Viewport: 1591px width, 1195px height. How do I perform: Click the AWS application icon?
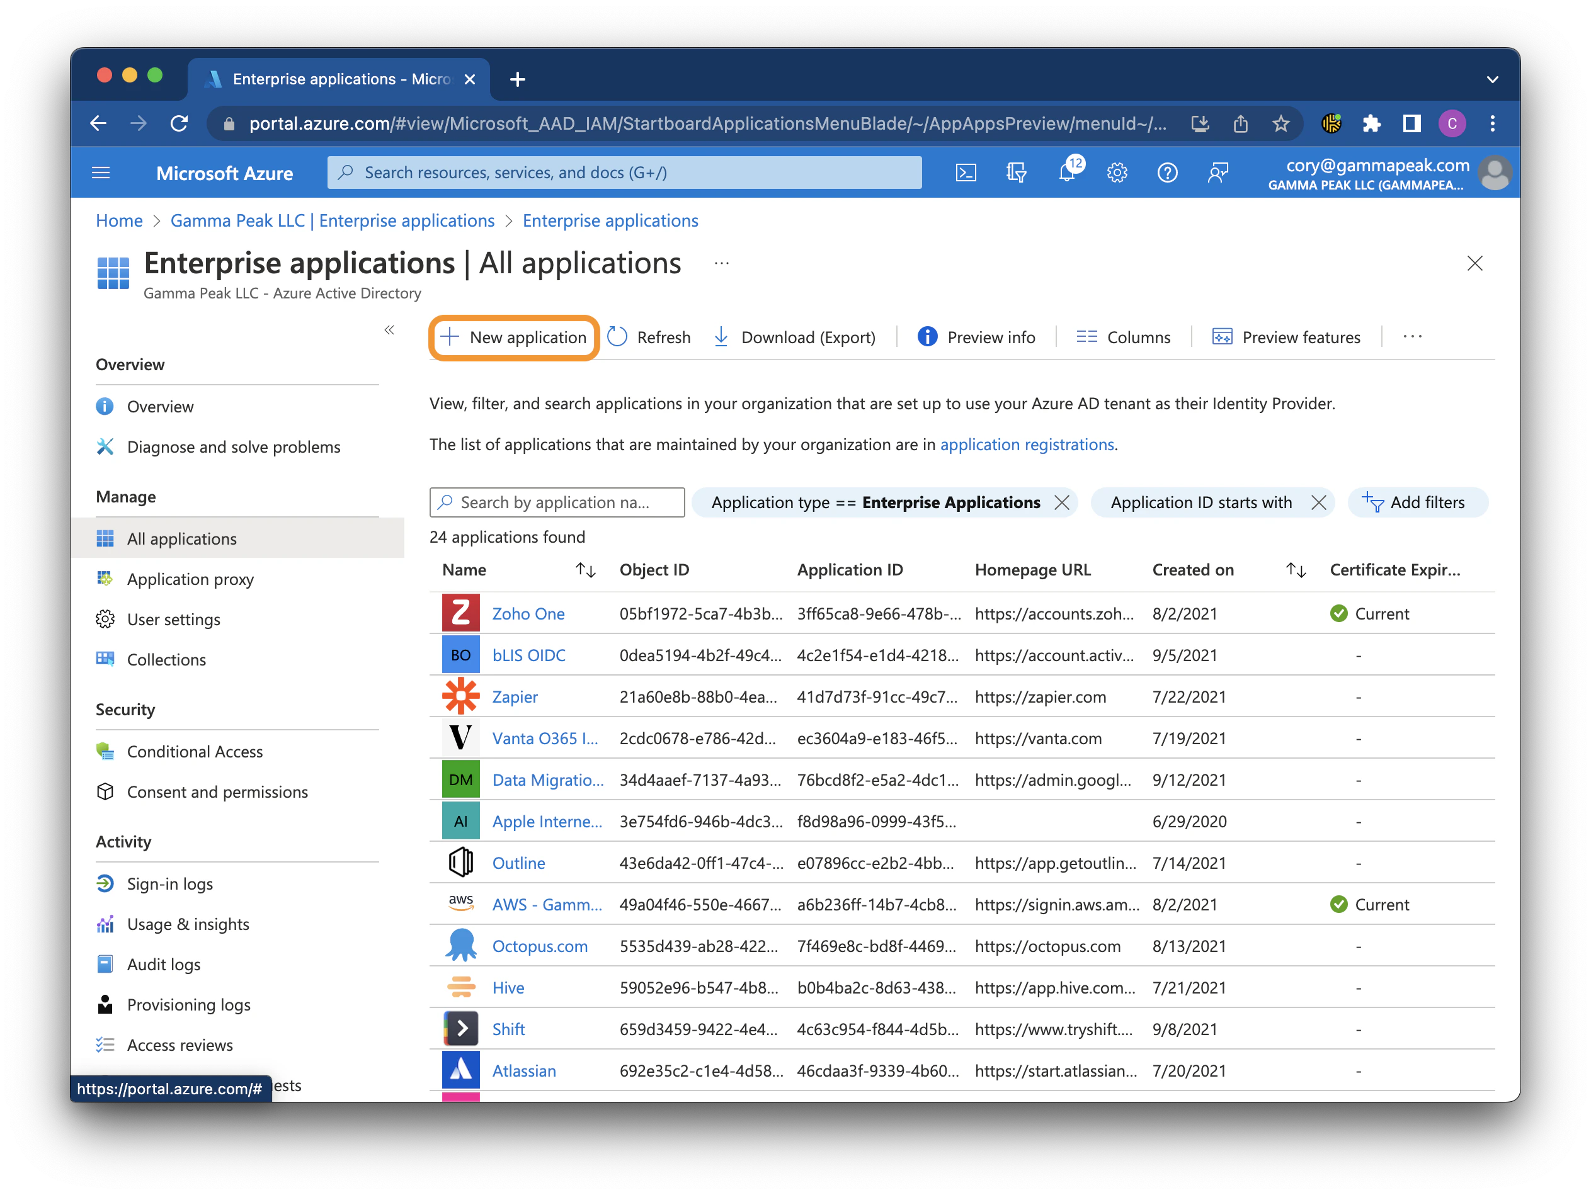pyautogui.click(x=460, y=903)
